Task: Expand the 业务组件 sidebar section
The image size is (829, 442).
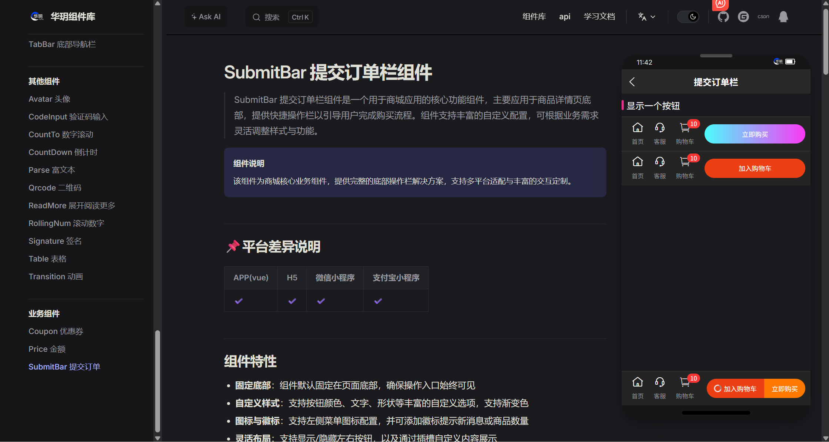Action: tap(44, 313)
